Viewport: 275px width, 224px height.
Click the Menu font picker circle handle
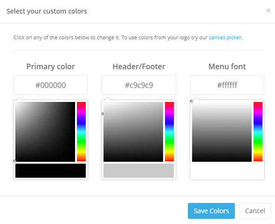(x=192, y=101)
